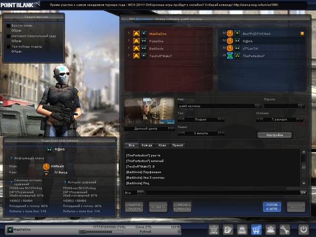Open the chat channel Все dropdown
This screenshot has height=237, width=316.
coord(140,192)
